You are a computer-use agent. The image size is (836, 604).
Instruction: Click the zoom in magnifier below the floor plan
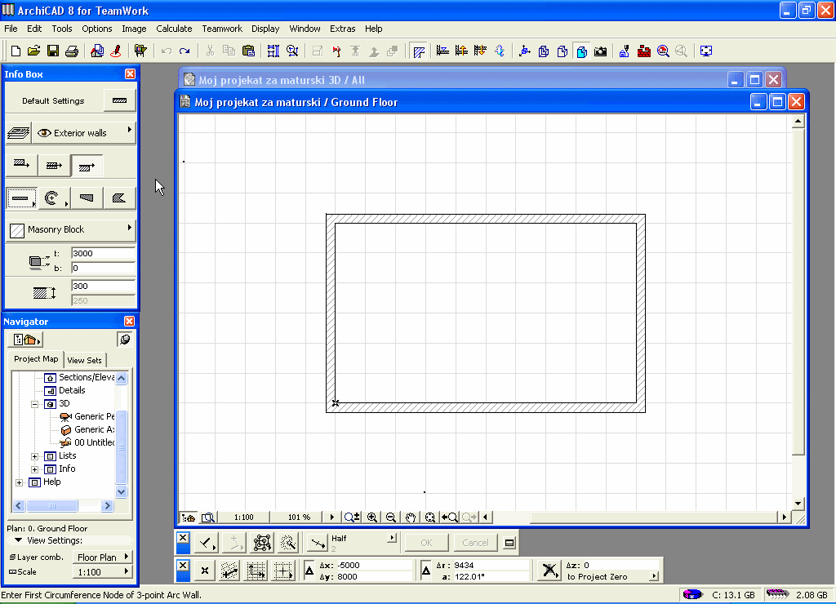point(372,517)
